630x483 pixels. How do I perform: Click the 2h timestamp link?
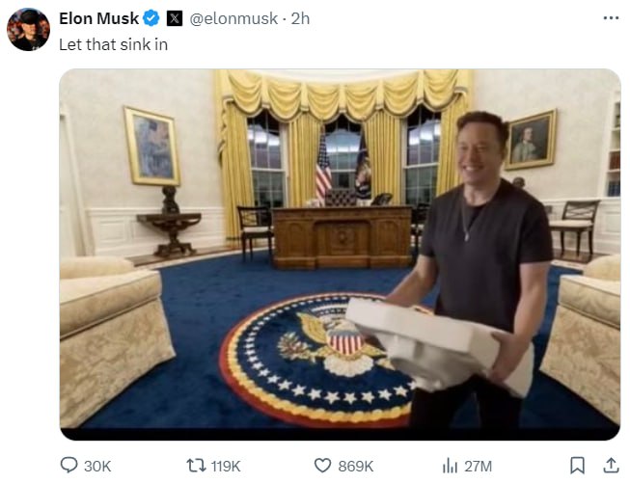click(300, 18)
